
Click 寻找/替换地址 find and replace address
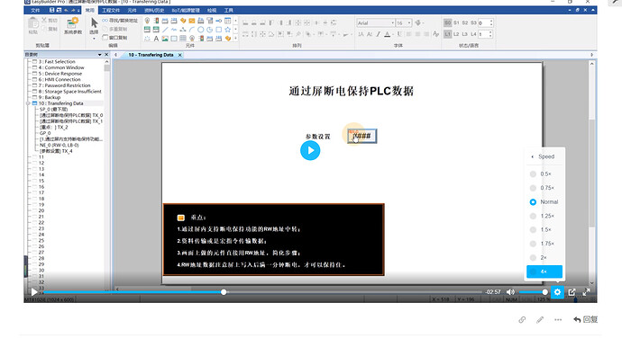click(x=120, y=20)
